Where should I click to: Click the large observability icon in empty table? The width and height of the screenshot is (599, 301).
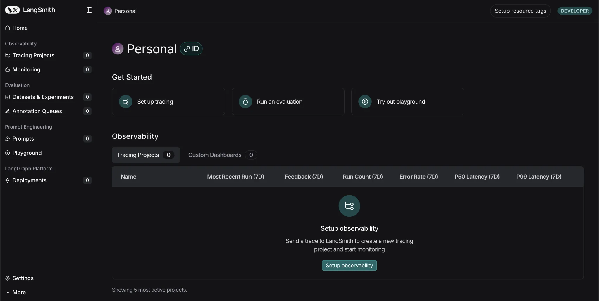click(349, 206)
